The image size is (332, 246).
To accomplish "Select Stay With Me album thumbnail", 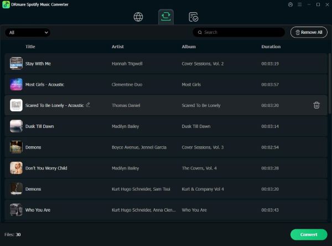I will tap(16, 63).
